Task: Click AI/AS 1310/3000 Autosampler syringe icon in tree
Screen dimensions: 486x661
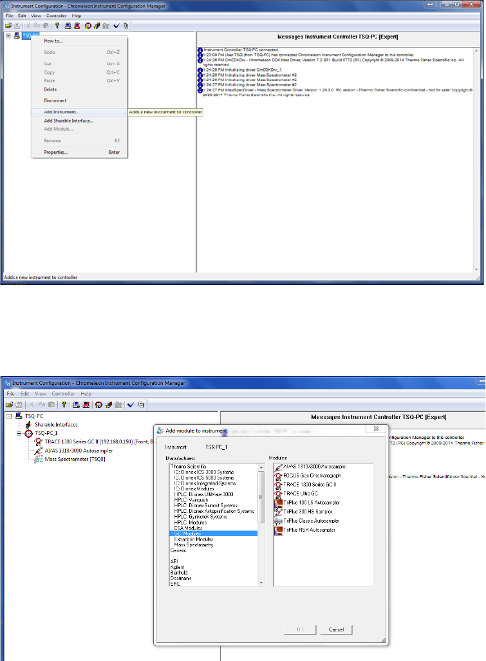Action: [x=39, y=451]
